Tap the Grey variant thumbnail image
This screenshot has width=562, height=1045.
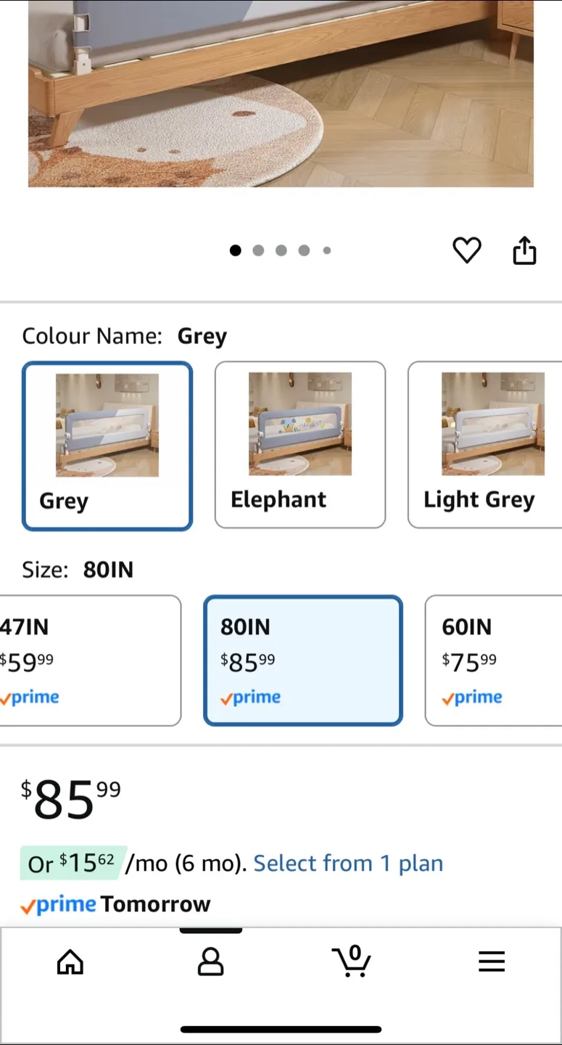pyautogui.click(x=107, y=424)
